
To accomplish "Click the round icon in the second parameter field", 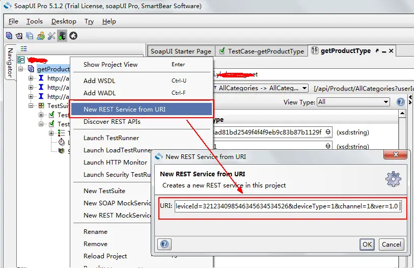I will coord(328,146).
